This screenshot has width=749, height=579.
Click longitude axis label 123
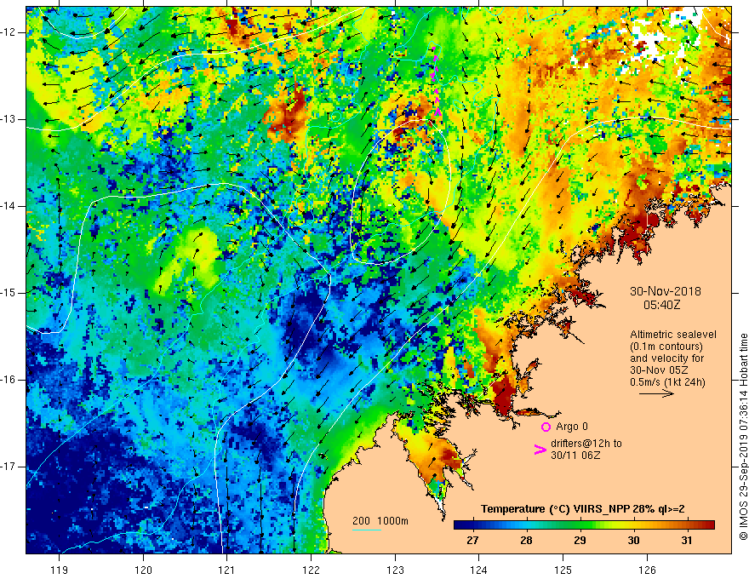tap(395, 570)
